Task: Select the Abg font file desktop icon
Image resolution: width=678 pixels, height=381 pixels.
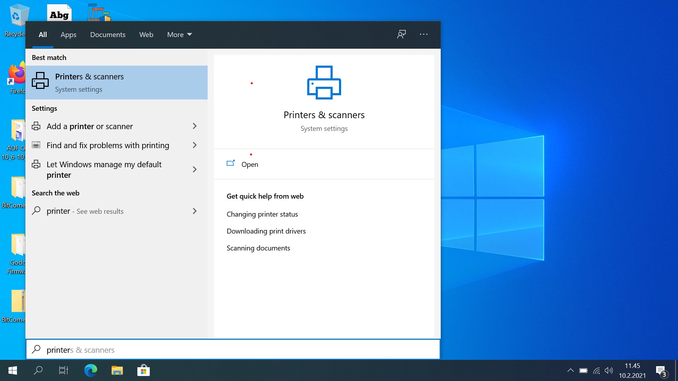Action: [59, 13]
